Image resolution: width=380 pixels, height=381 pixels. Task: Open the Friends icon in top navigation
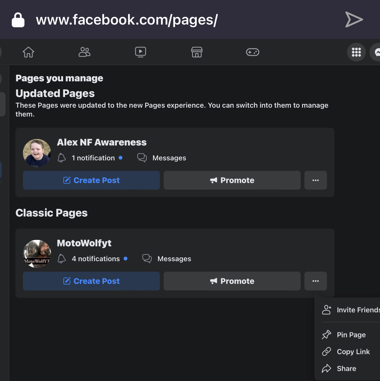pos(84,52)
